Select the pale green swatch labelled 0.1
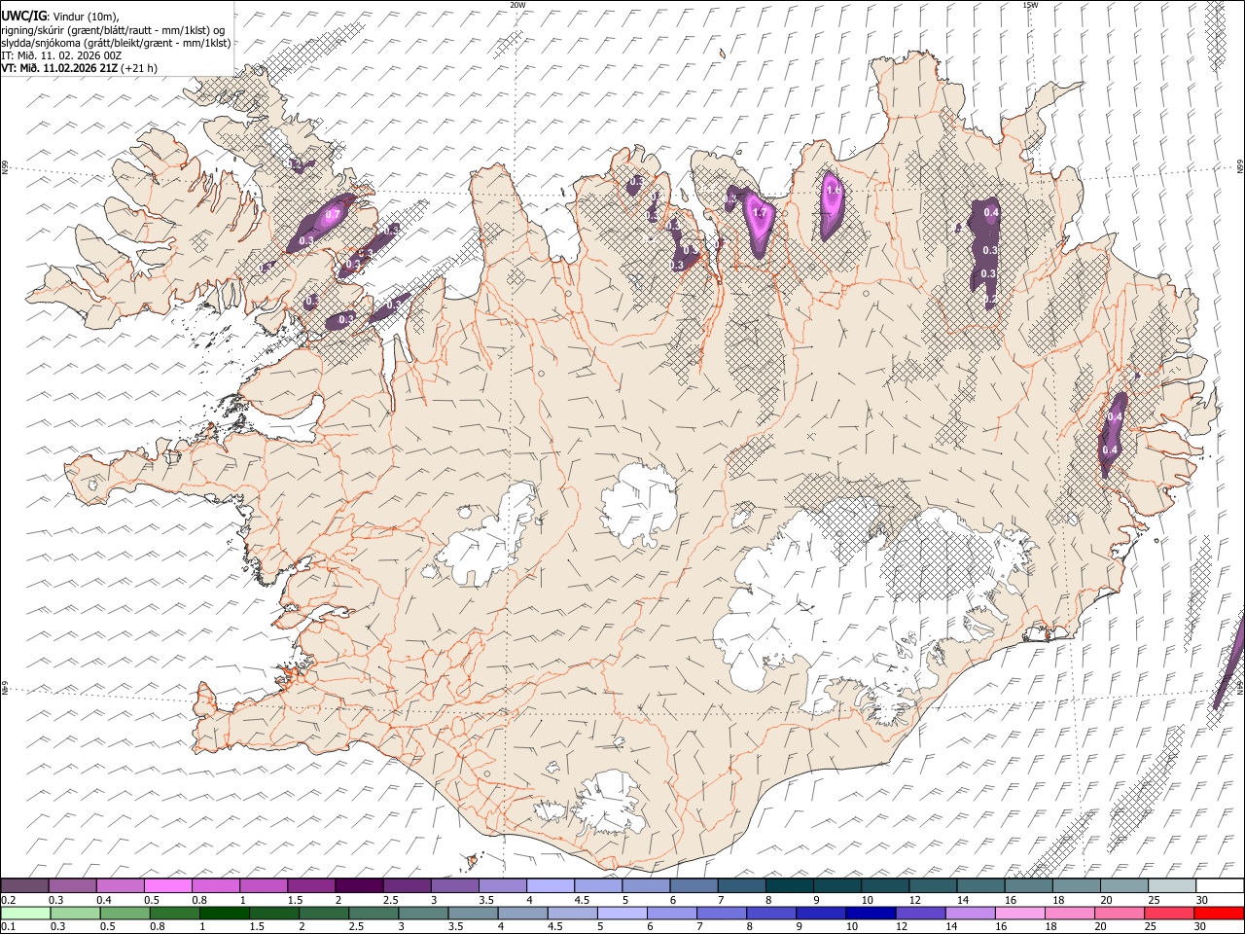 click(25, 913)
